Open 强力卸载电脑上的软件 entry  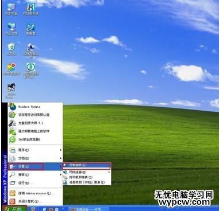click(x=35, y=131)
